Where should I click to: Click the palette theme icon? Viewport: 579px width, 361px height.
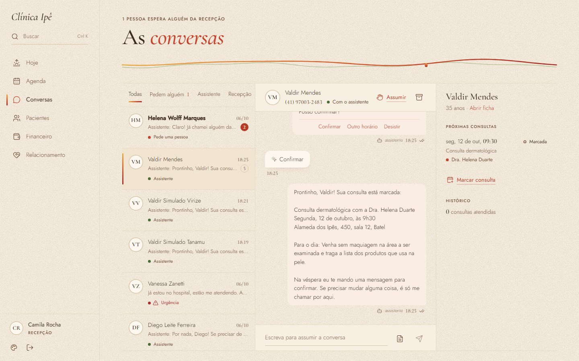click(x=14, y=347)
